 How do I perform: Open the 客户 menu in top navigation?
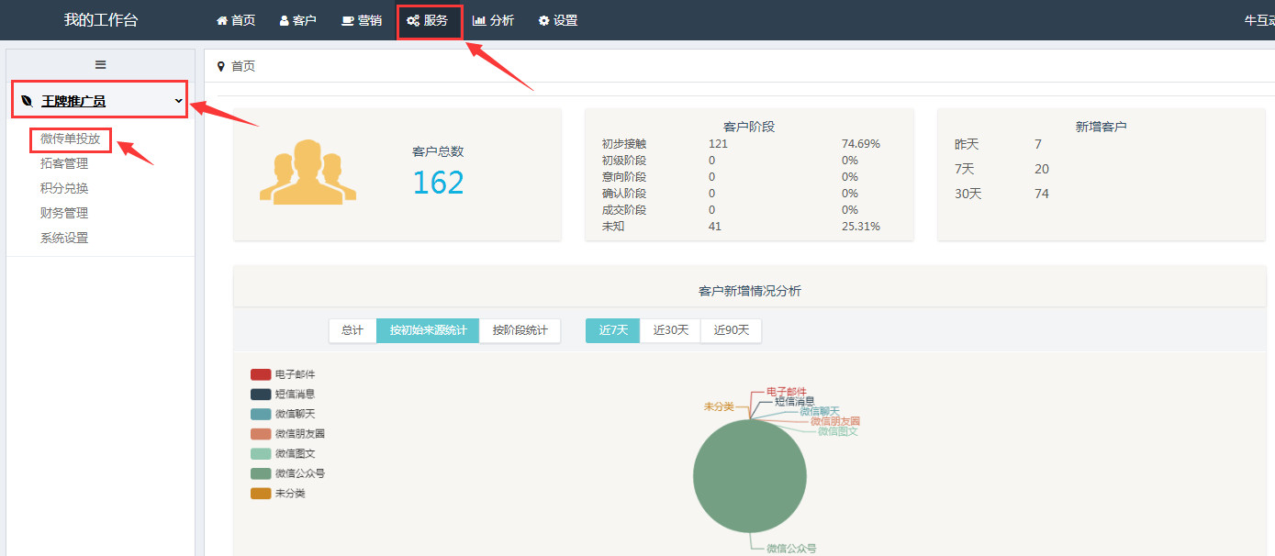click(297, 20)
